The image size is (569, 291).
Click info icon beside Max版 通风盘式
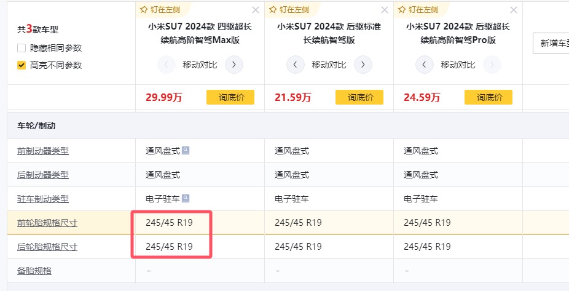pos(186,150)
